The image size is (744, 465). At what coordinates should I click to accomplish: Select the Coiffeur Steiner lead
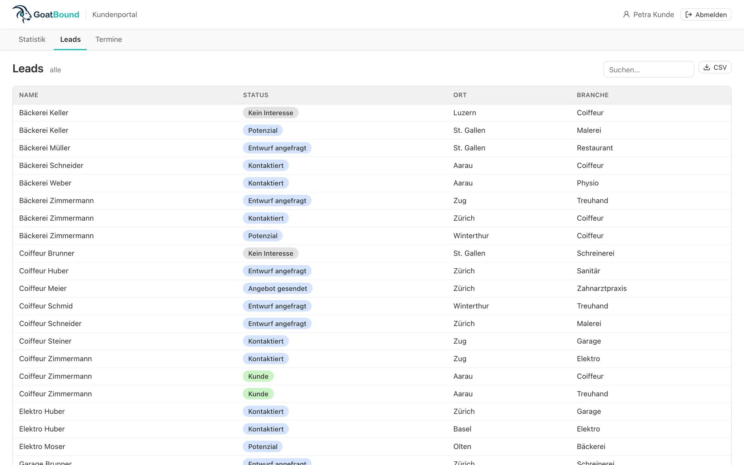point(372,341)
